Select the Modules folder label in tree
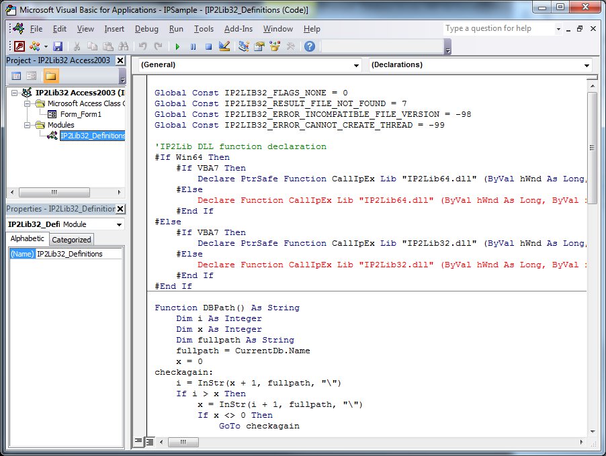 [61, 125]
